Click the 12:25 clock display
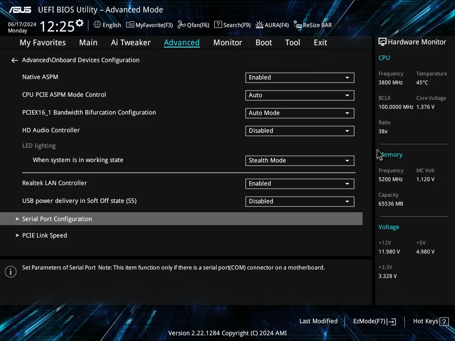Viewport: 455px width, 341px height. [x=57, y=26]
